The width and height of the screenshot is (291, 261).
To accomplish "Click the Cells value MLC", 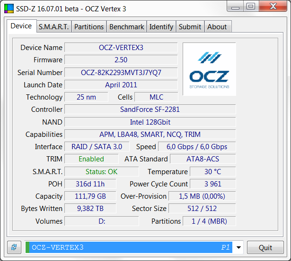I will pos(157,97).
